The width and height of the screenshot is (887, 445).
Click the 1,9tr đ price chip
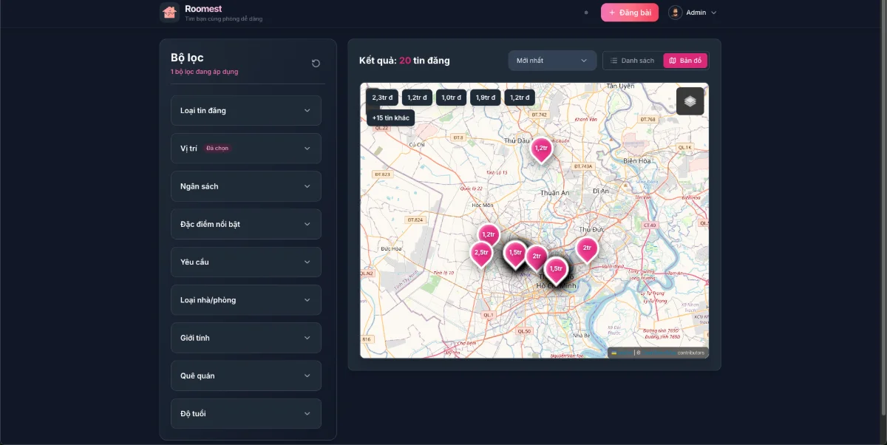click(486, 98)
